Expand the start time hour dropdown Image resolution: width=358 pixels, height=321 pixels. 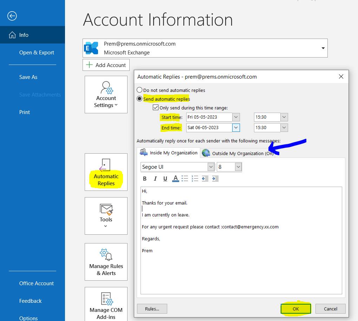284,117
